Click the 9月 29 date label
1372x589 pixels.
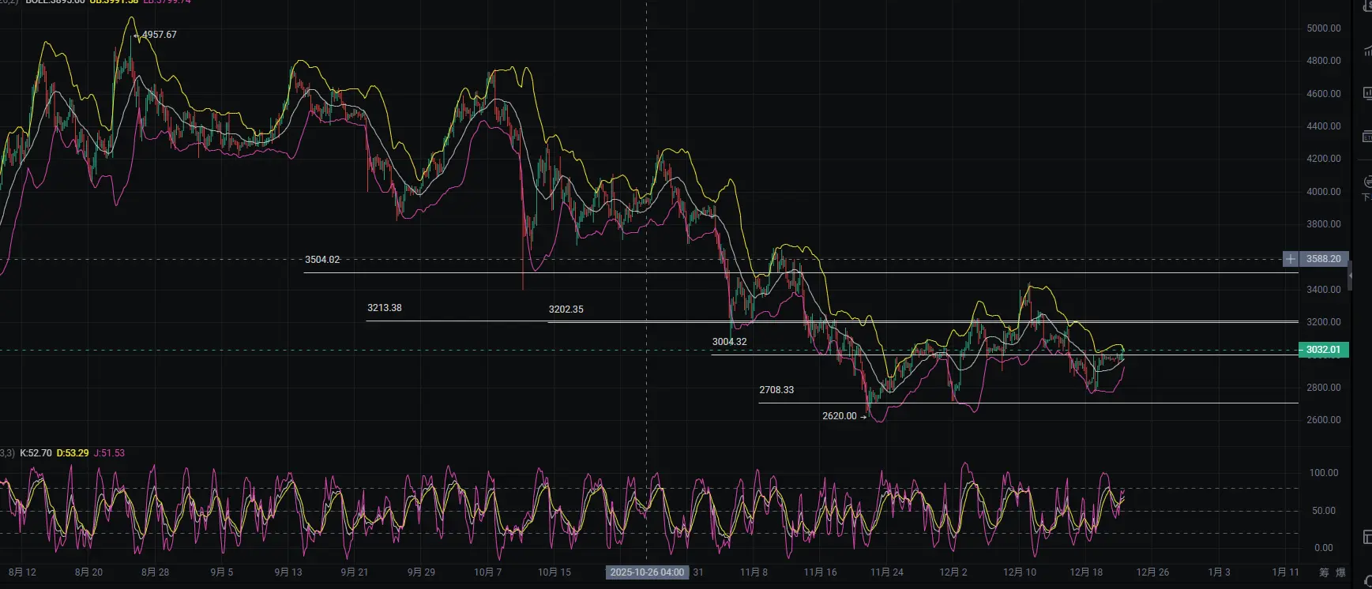click(x=421, y=572)
